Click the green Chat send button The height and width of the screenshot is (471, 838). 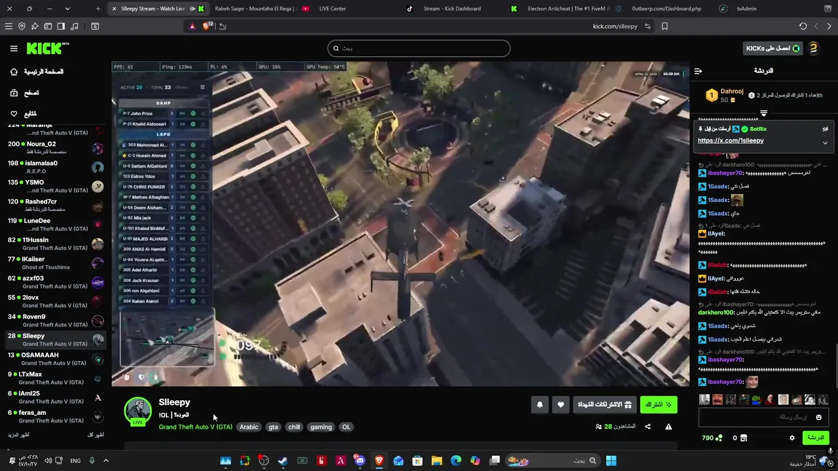pyautogui.click(x=815, y=438)
